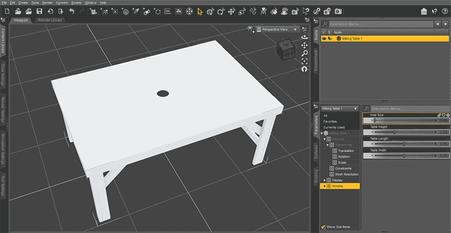The image size is (451, 233).
Task: Click the heart favorite icon on Hole Size
Action: [x=444, y=115]
